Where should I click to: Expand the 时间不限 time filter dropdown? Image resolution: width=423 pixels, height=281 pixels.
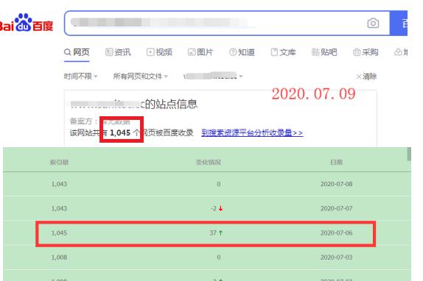(x=80, y=77)
